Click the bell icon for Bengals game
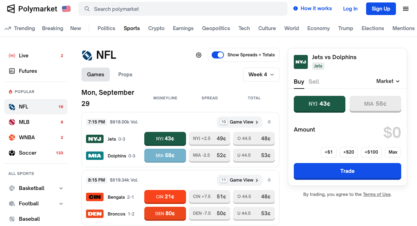Image resolution: width=417 pixels, height=226 pixels. point(269,180)
